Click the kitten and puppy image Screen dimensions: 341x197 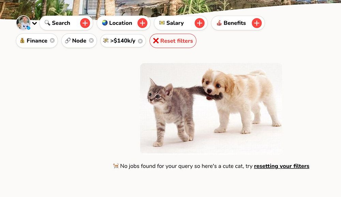pos(211,108)
